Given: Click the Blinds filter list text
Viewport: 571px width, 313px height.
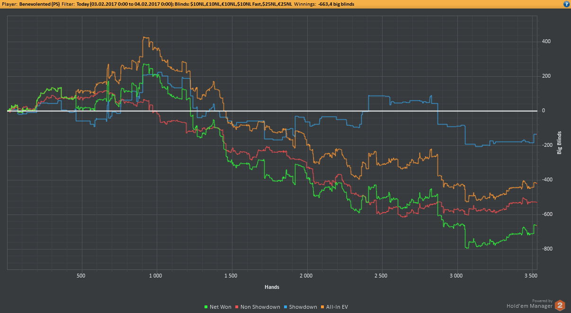Looking at the screenshot, I should 233,4.
